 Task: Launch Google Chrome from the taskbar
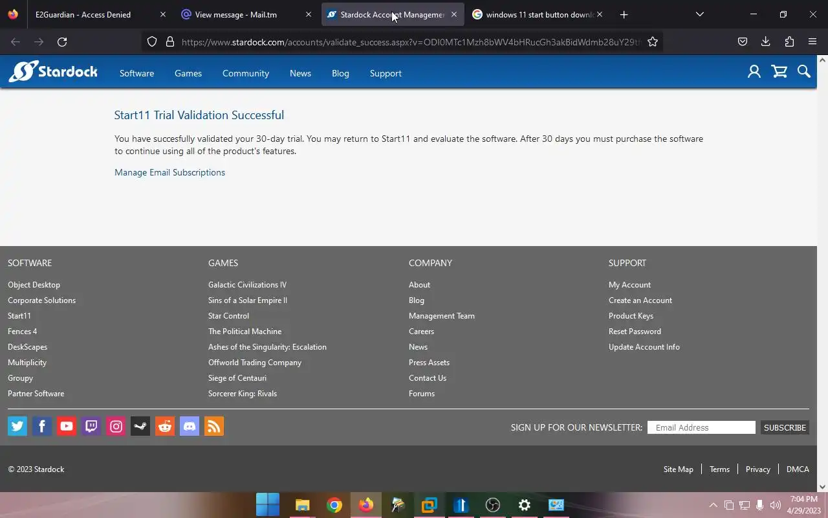334,504
